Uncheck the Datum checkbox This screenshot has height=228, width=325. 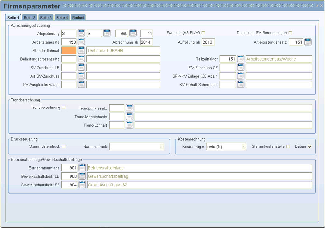point(310,146)
